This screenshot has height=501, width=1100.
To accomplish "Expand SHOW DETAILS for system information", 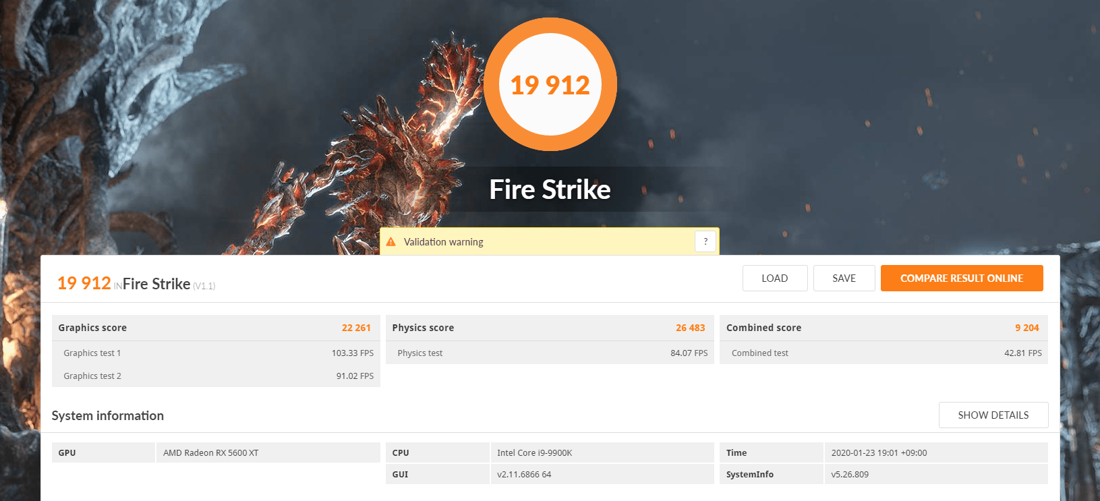I will [x=993, y=415].
